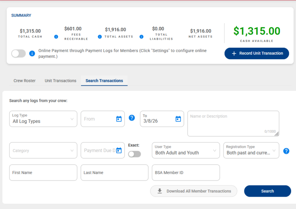The width and height of the screenshot is (296, 209).
Task: Click the First Name field
Action: point(43,173)
